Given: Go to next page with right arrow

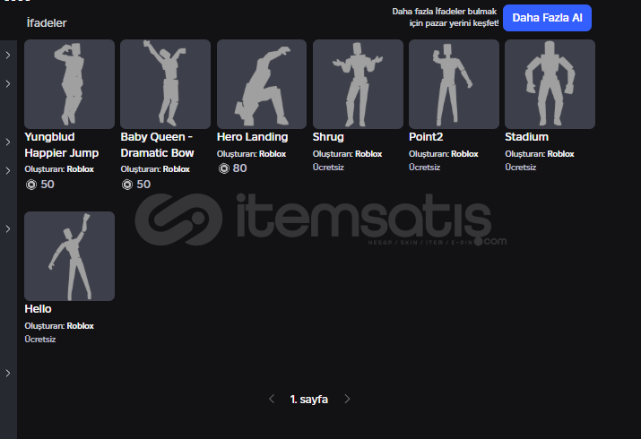Looking at the screenshot, I should click(x=348, y=400).
